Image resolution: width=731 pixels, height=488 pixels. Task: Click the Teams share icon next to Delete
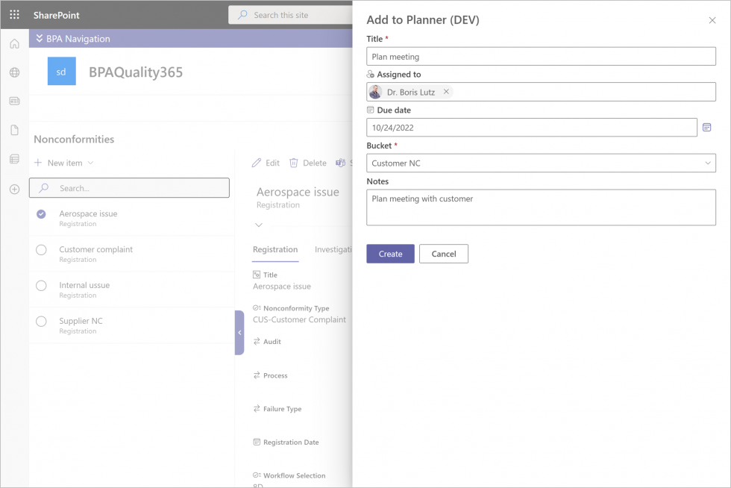(340, 163)
